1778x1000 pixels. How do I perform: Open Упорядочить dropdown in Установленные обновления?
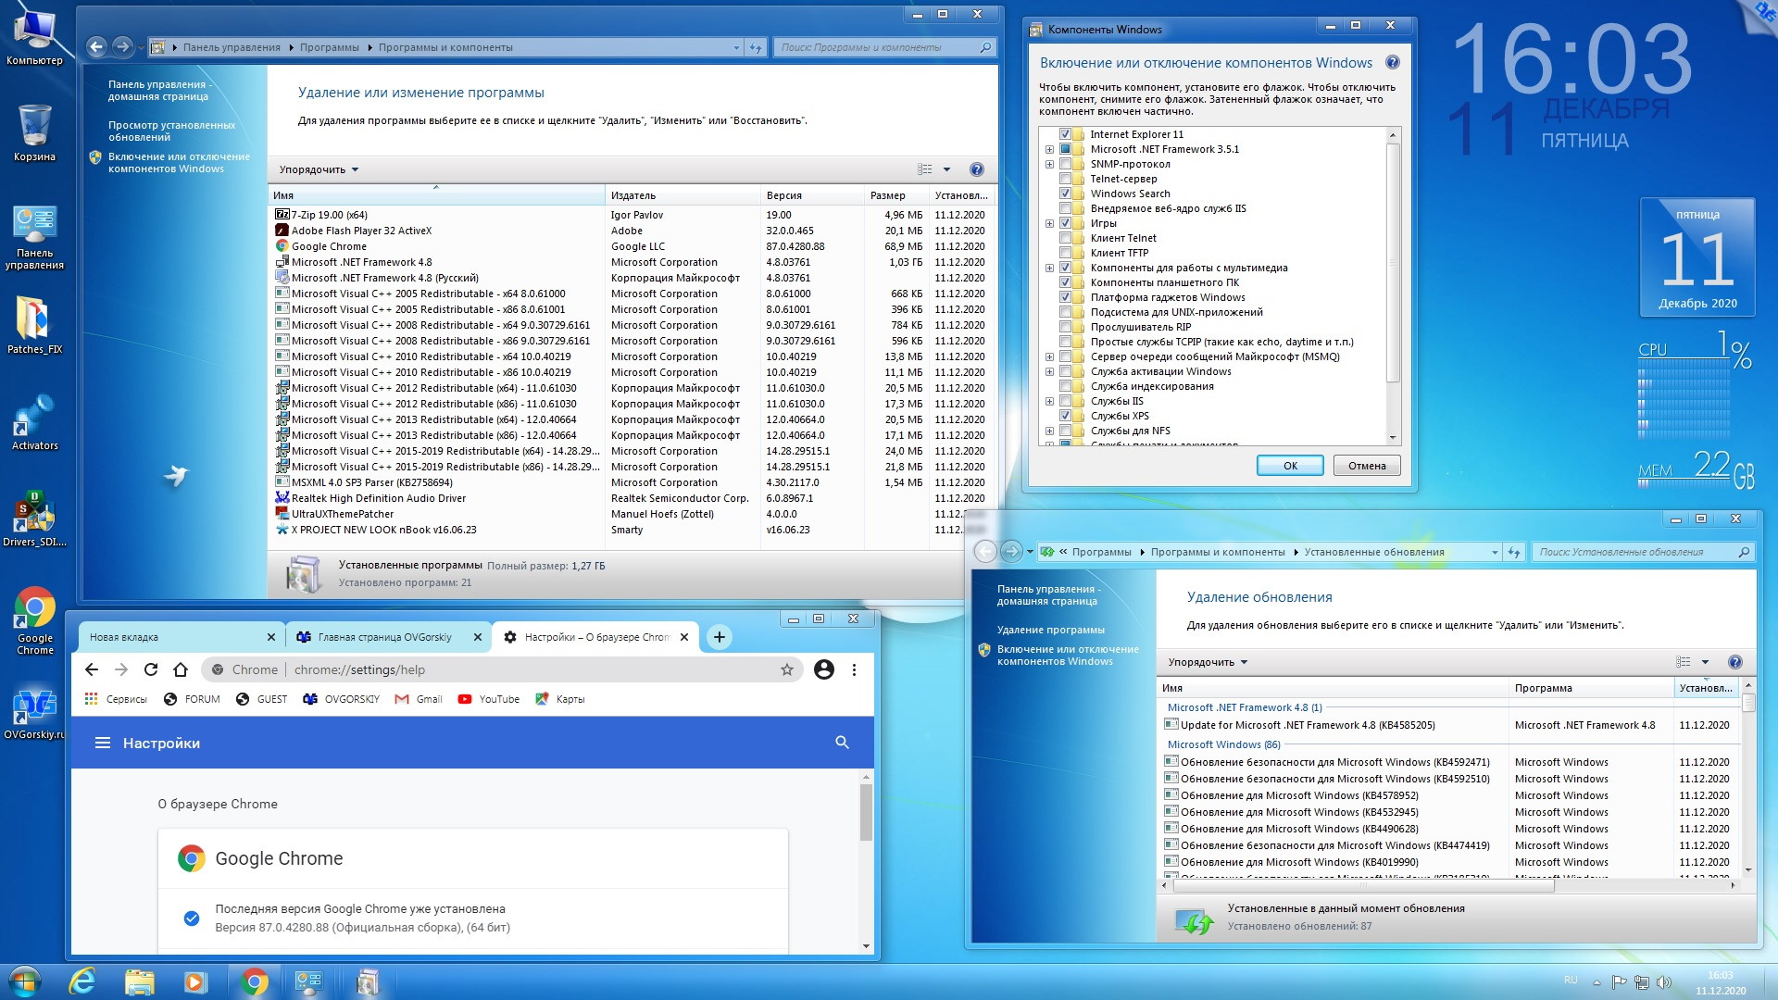(1208, 662)
